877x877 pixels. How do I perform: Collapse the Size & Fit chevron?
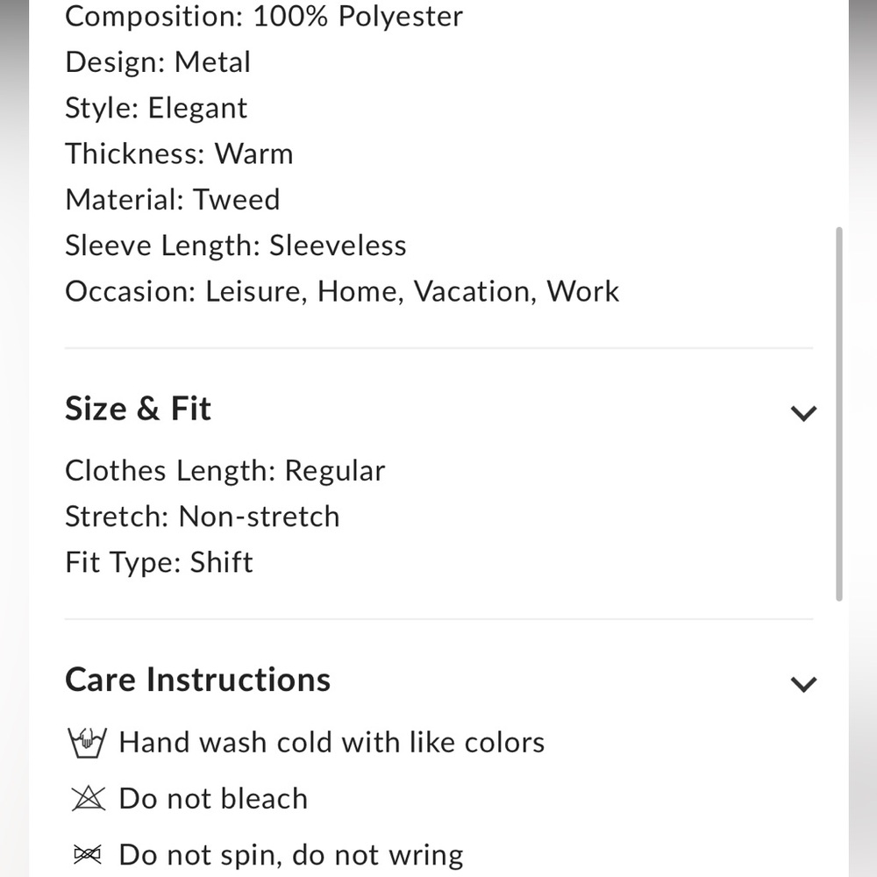tap(803, 413)
